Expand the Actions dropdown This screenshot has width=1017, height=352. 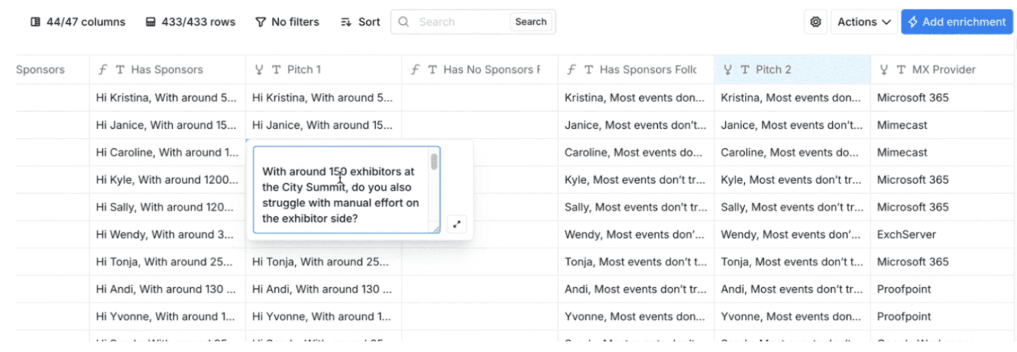(864, 22)
